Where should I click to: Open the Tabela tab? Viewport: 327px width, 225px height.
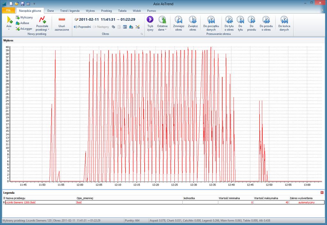(x=122, y=11)
